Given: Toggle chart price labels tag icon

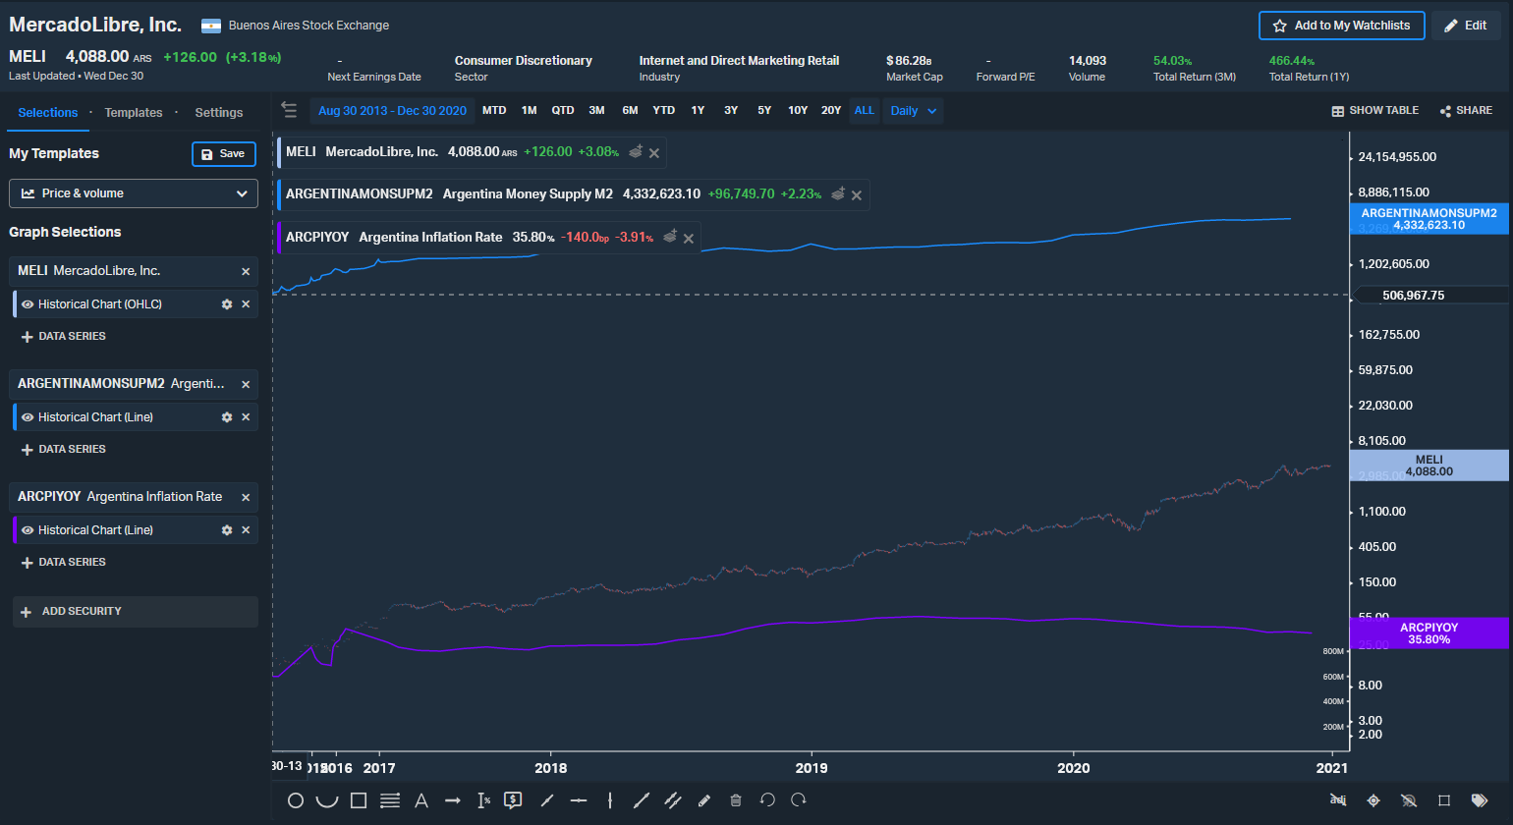Looking at the screenshot, I should click(1480, 800).
